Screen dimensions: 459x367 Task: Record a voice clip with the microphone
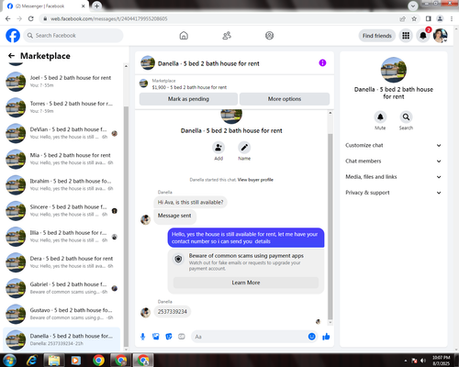(143, 337)
